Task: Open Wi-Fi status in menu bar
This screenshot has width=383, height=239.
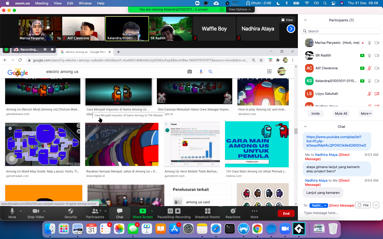Action: tap(307, 3)
